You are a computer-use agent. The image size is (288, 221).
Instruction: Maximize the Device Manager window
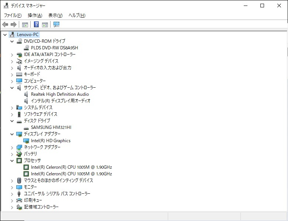(262, 6)
